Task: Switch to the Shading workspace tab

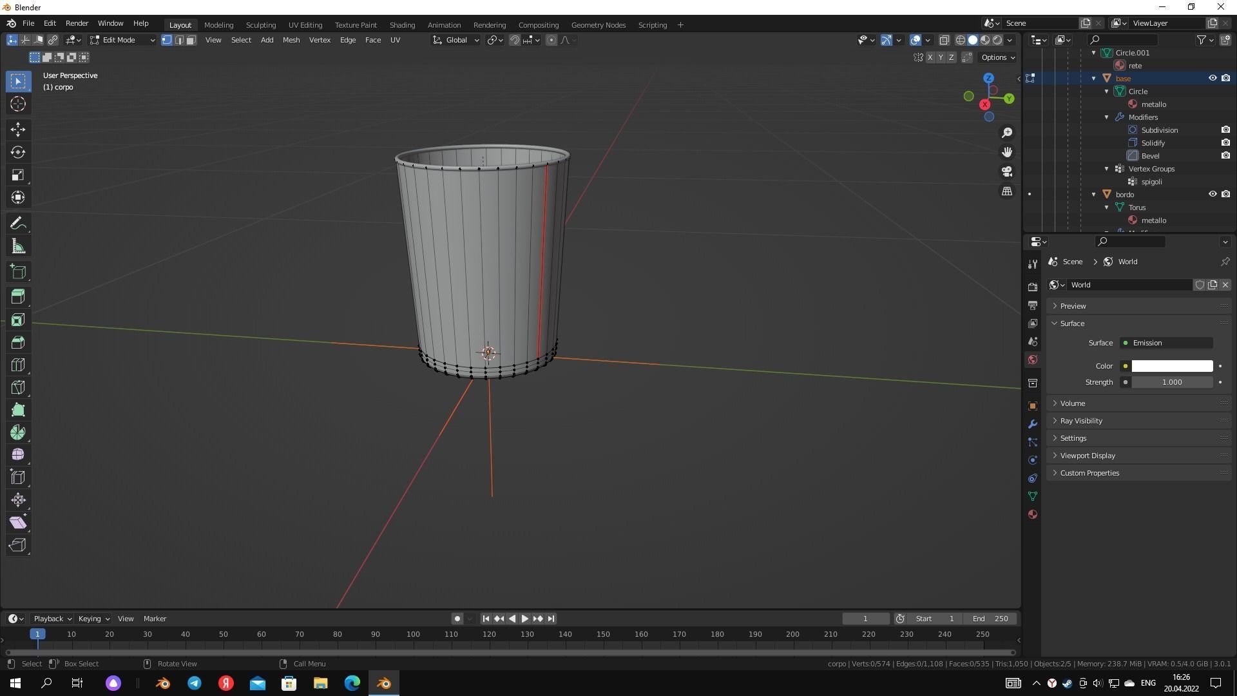Action: (x=402, y=25)
